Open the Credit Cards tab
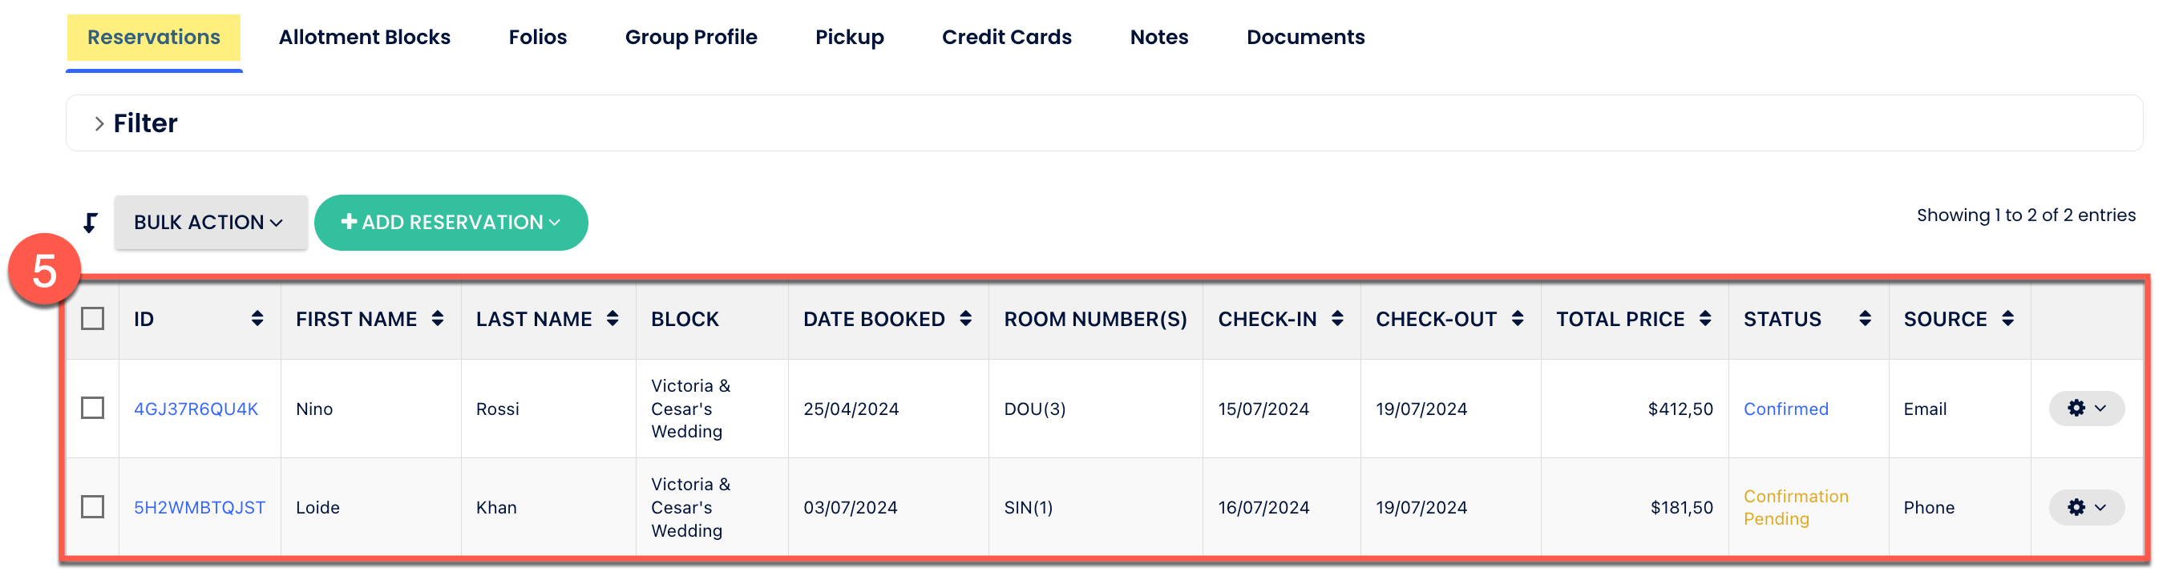 coord(1007,37)
